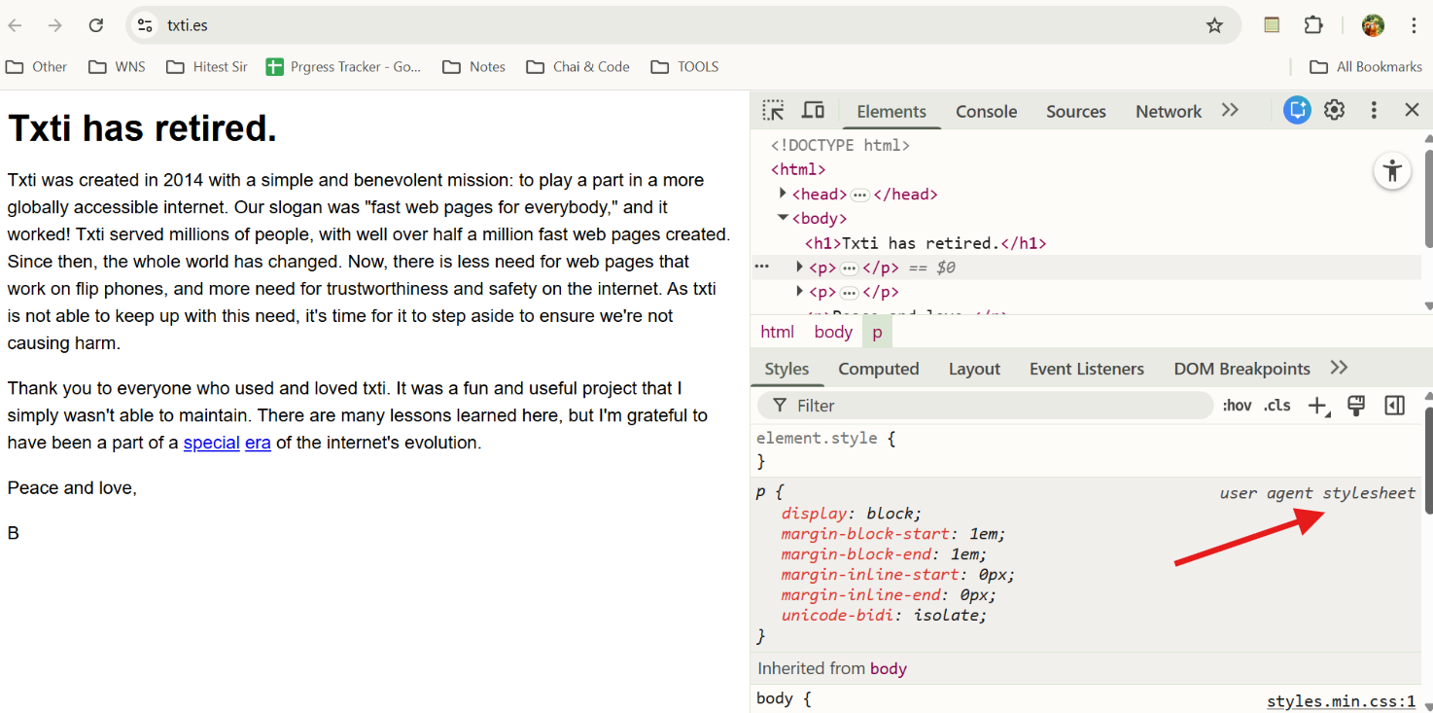Bookmark this page with the star icon

[1214, 25]
